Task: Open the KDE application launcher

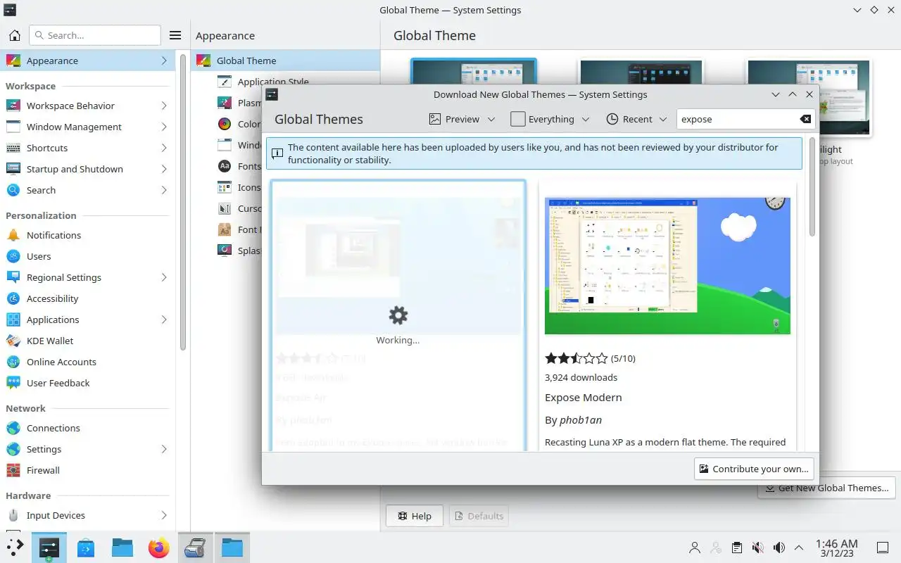Action: point(15,547)
